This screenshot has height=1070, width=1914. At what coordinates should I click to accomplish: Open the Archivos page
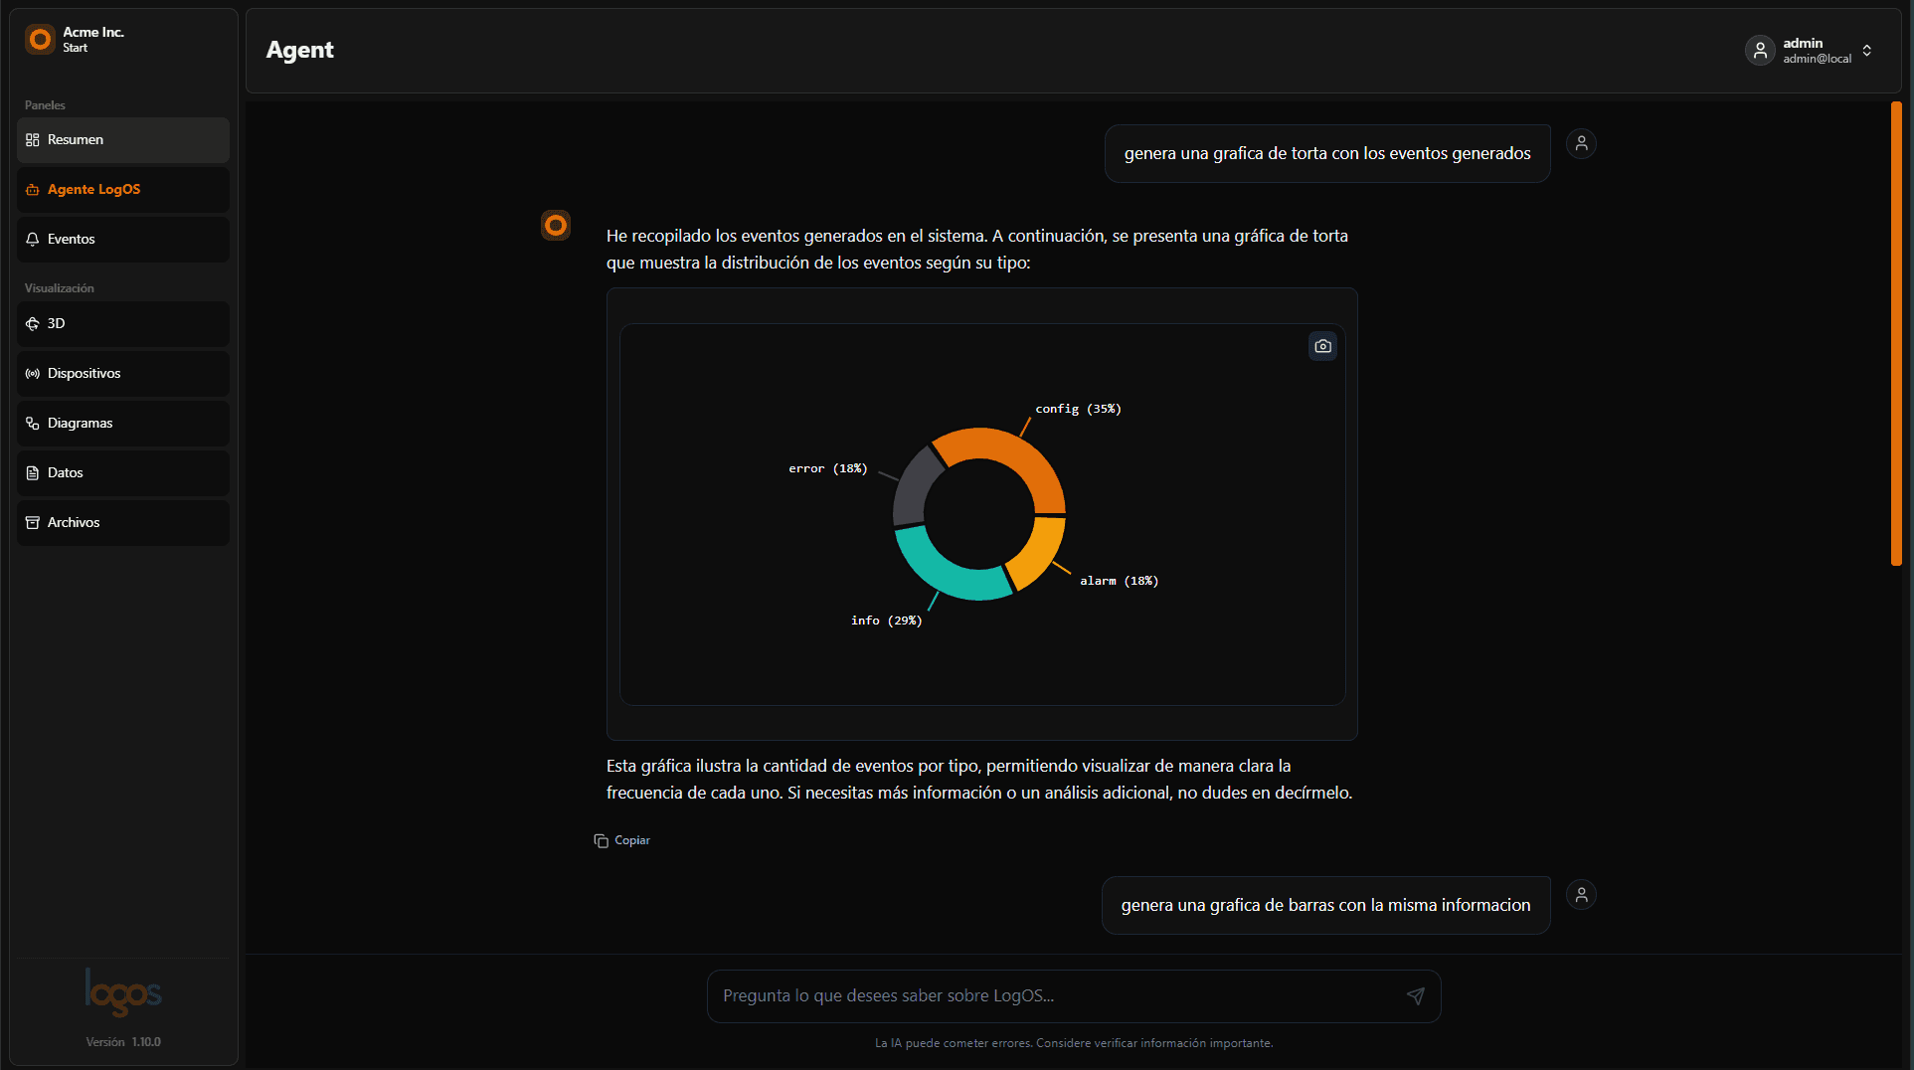click(123, 523)
